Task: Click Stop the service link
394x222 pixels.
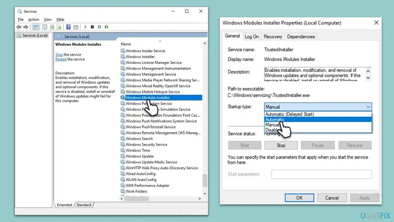Action: click(59, 55)
